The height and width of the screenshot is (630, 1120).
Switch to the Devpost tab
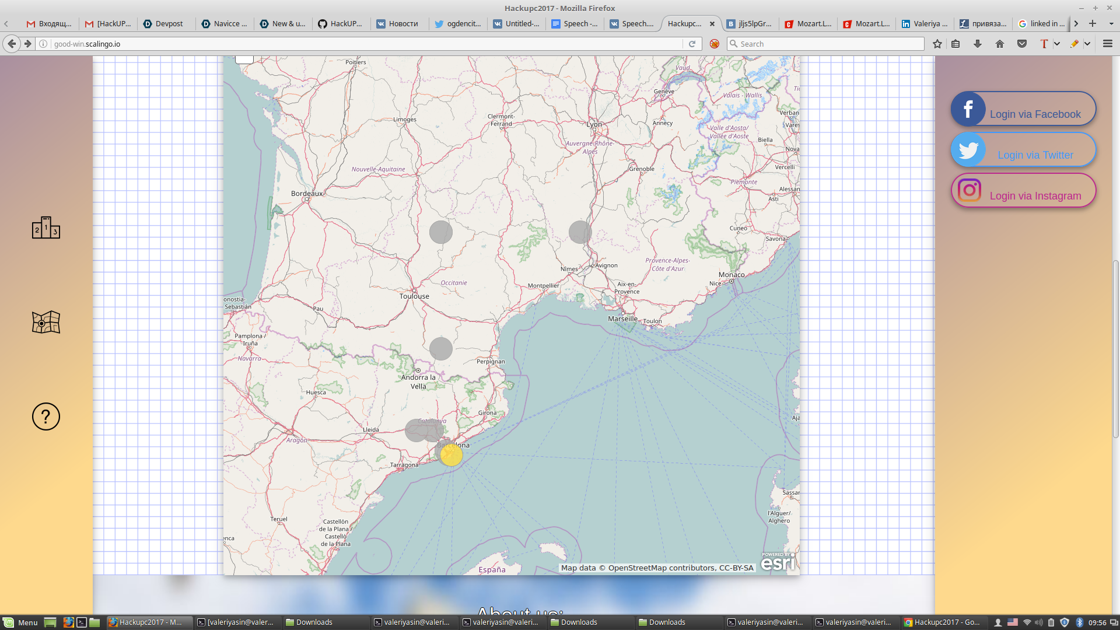point(164,24)
